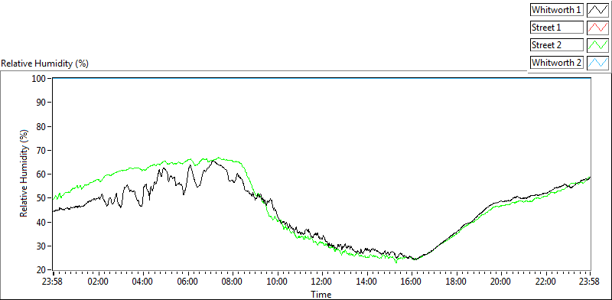Click the 50 value on Y axis
The height and width of the screenshot is (300, 612).
click(x=42, y=198)
